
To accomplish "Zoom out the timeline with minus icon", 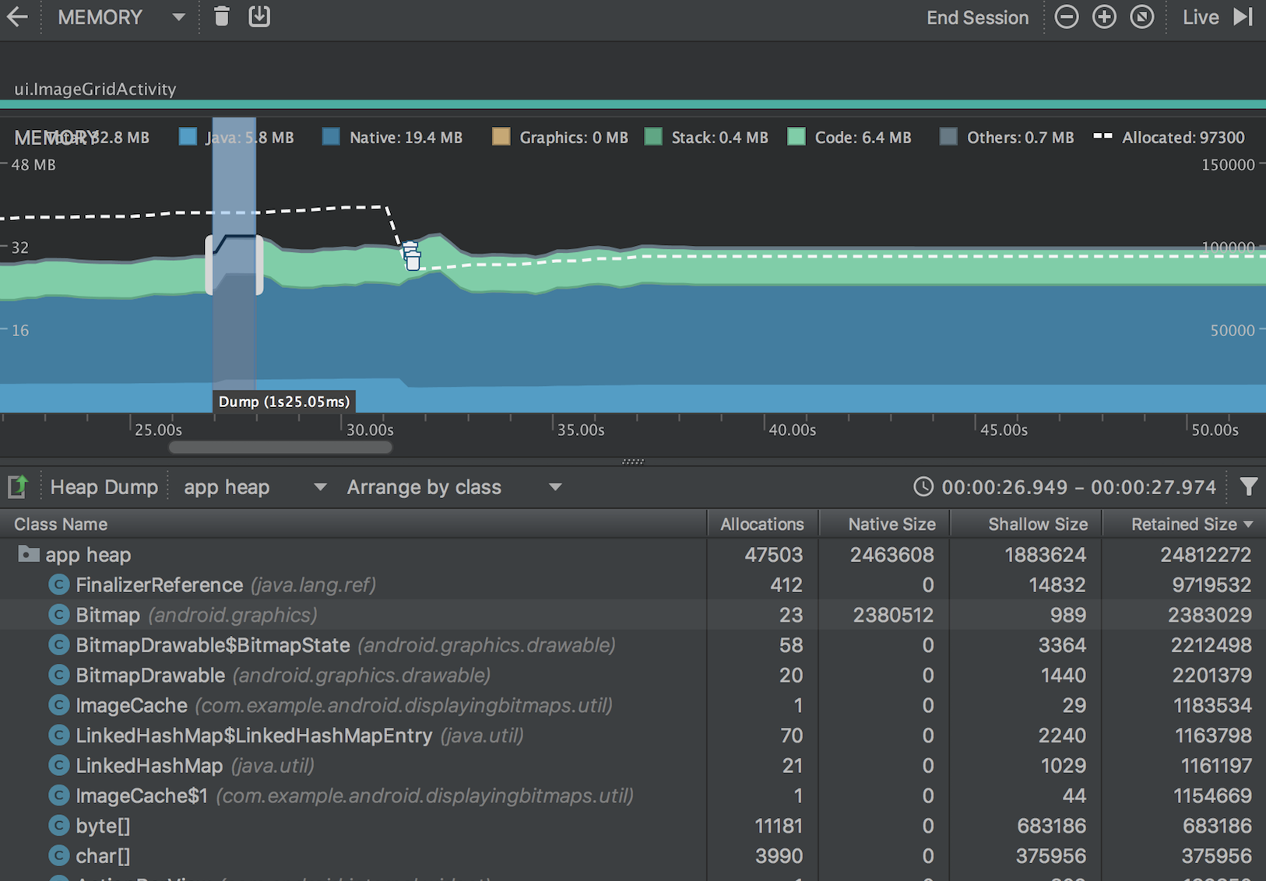I will (1066, 17).
